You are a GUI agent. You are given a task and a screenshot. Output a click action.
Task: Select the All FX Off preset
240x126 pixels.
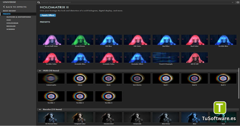click(194, 57)
